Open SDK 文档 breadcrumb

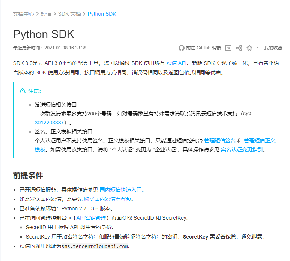(x=69, y=14)
